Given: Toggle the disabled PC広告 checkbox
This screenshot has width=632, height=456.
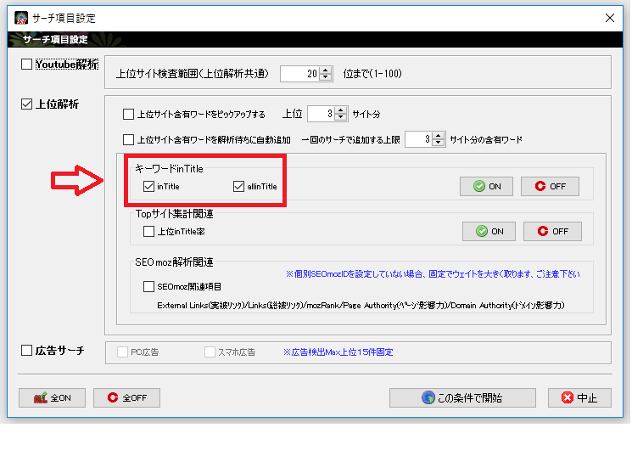Looking at the screenshot, I should (x=122, y=352).
